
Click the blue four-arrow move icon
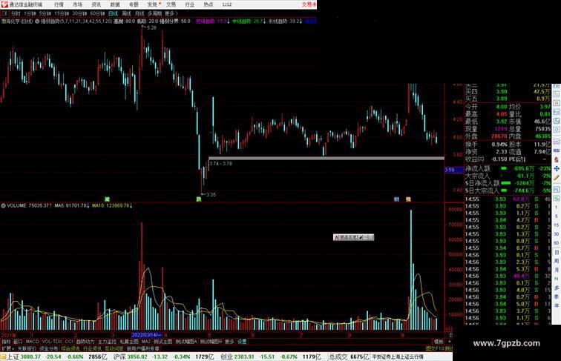pyautogui.click(x=557, y=168)
